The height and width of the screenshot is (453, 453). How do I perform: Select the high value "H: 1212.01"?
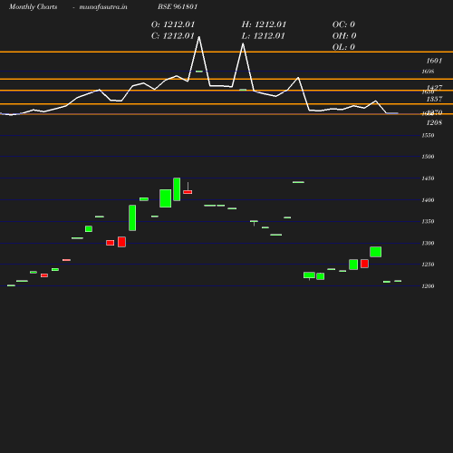pyautogui.click(x=264, y=24)
